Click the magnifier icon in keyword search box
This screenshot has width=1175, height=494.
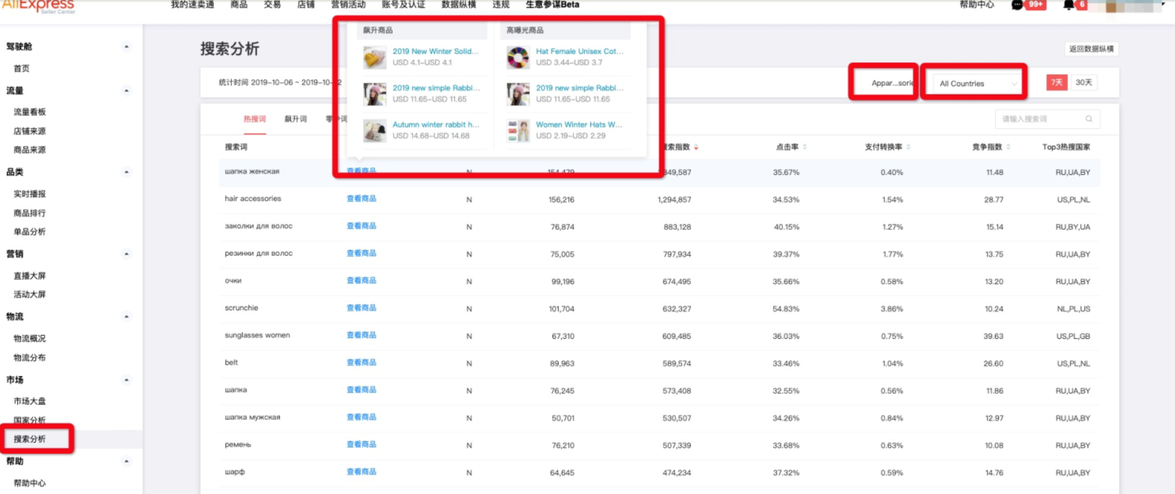[x=1089, y=119]
